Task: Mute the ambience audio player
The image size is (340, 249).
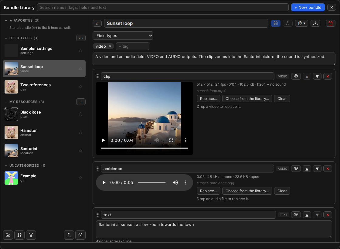Action: coord(175,182)
